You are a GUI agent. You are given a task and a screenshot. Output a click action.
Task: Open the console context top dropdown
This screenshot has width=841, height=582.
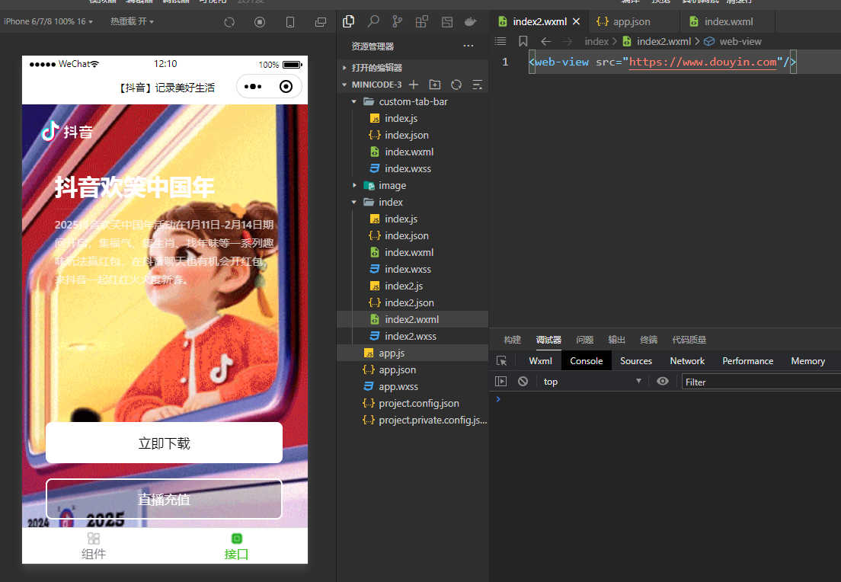coord(592,382)
